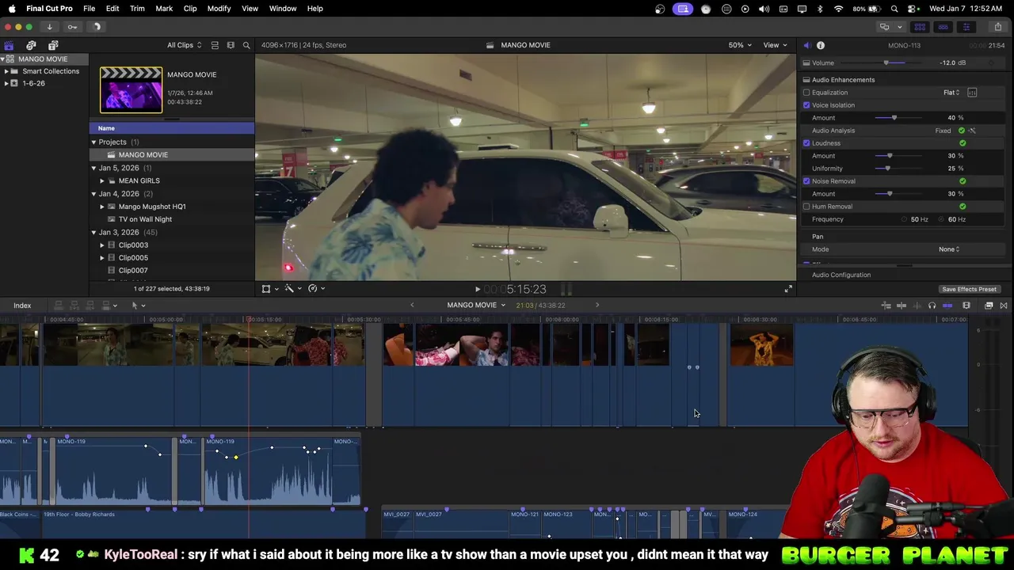
Task: Open the Photos and Audio sidebar
Action: (x=31, y=45)
